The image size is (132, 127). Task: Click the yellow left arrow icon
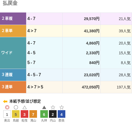click(x=5, y=101)
